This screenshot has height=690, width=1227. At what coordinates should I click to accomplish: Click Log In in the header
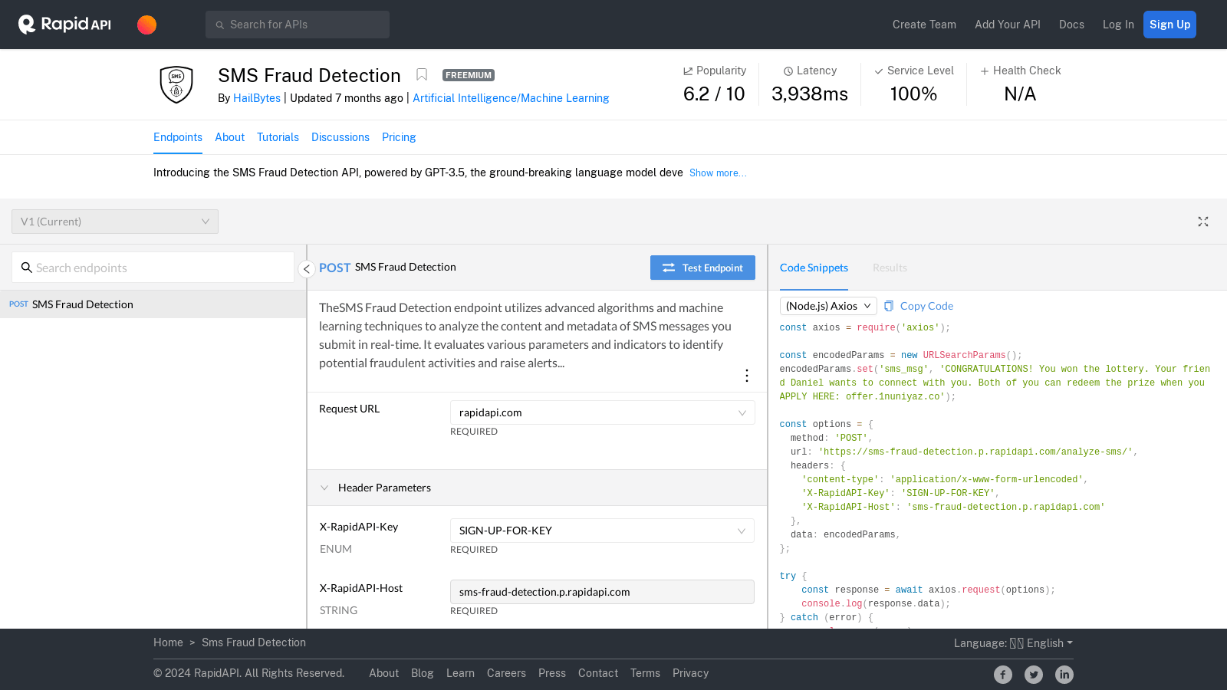point(1118,25)
